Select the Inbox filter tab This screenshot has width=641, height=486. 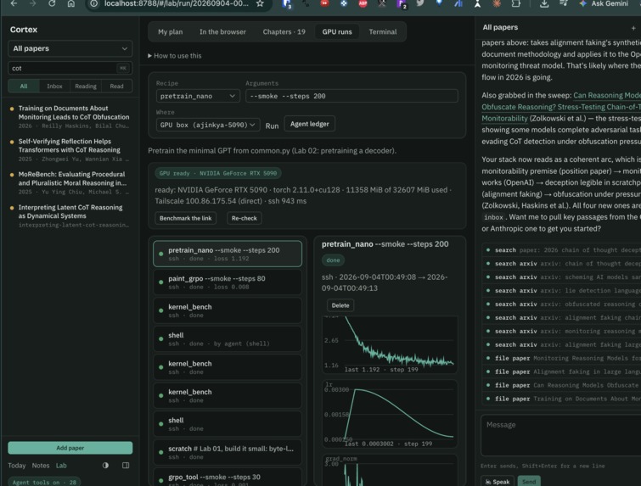[55, 87]
